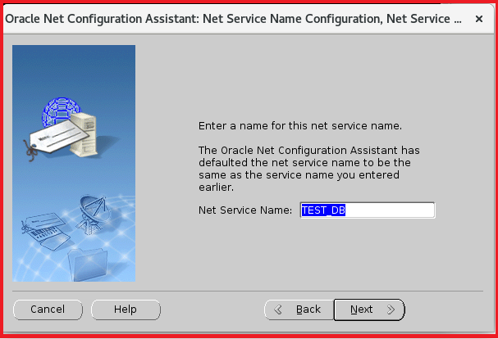The height and width of the screenshot is (339, 498).
Task: Click the Cancel button
Action: click(x=48, y=310)
